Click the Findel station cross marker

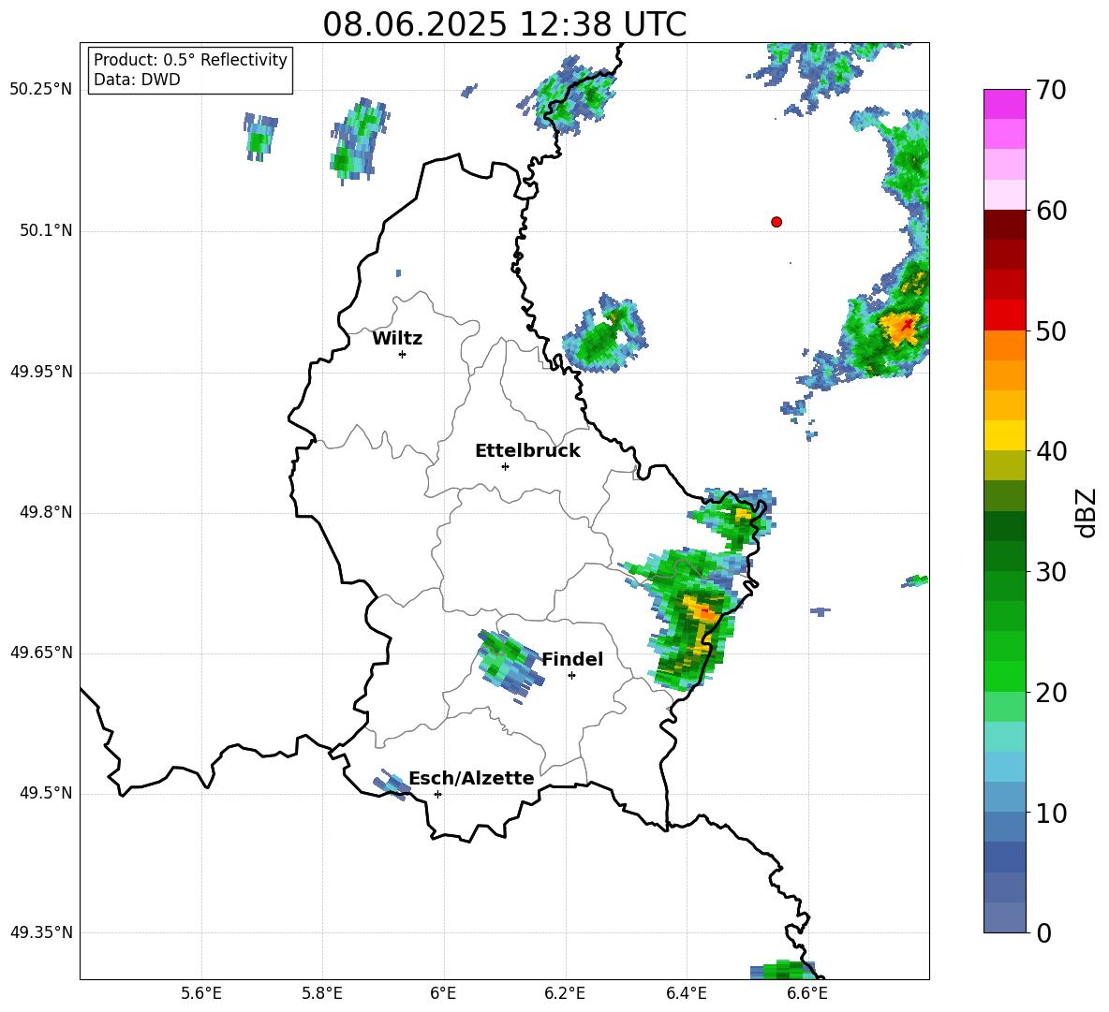point(571,676)
